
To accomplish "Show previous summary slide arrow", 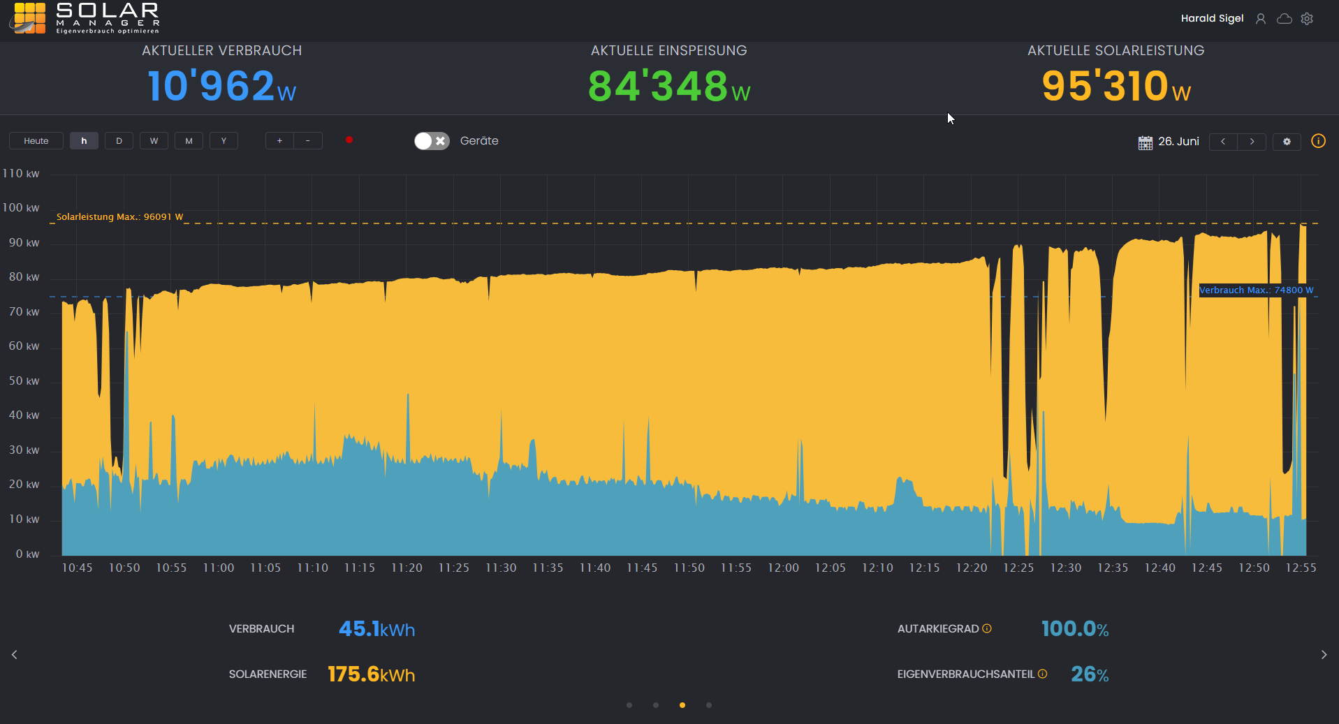I will pyautogui.click(x=15, y=655).
